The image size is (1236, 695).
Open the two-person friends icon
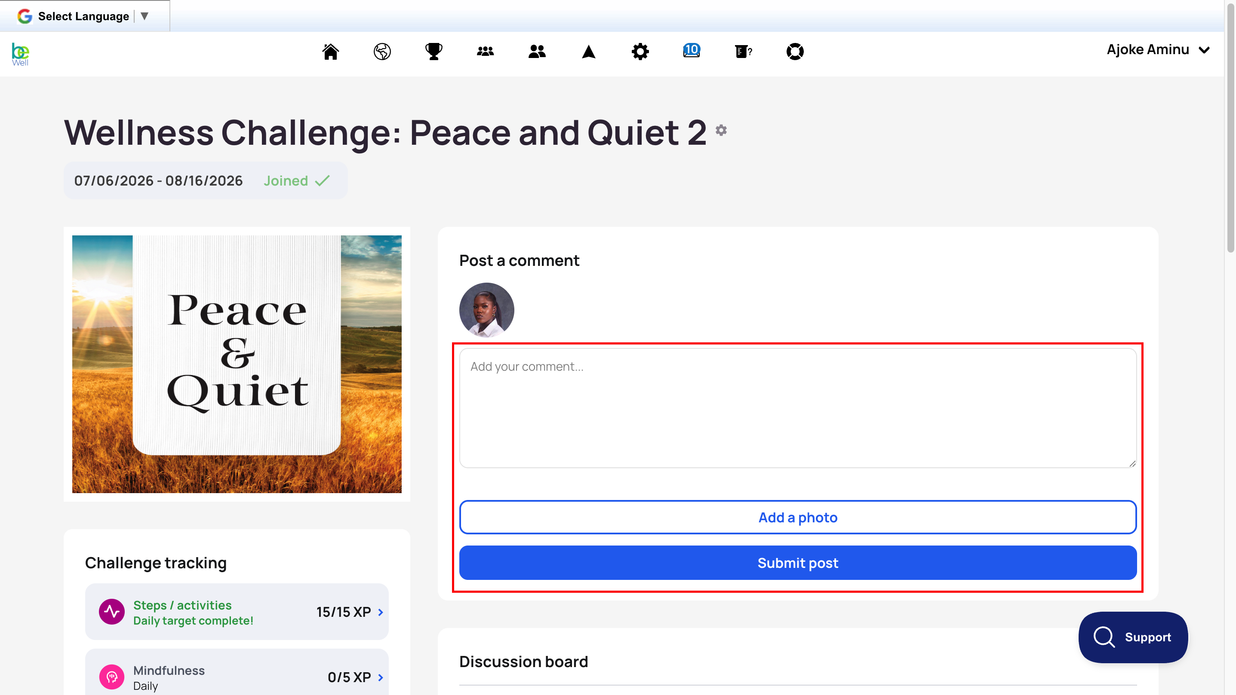coord(537,51)
